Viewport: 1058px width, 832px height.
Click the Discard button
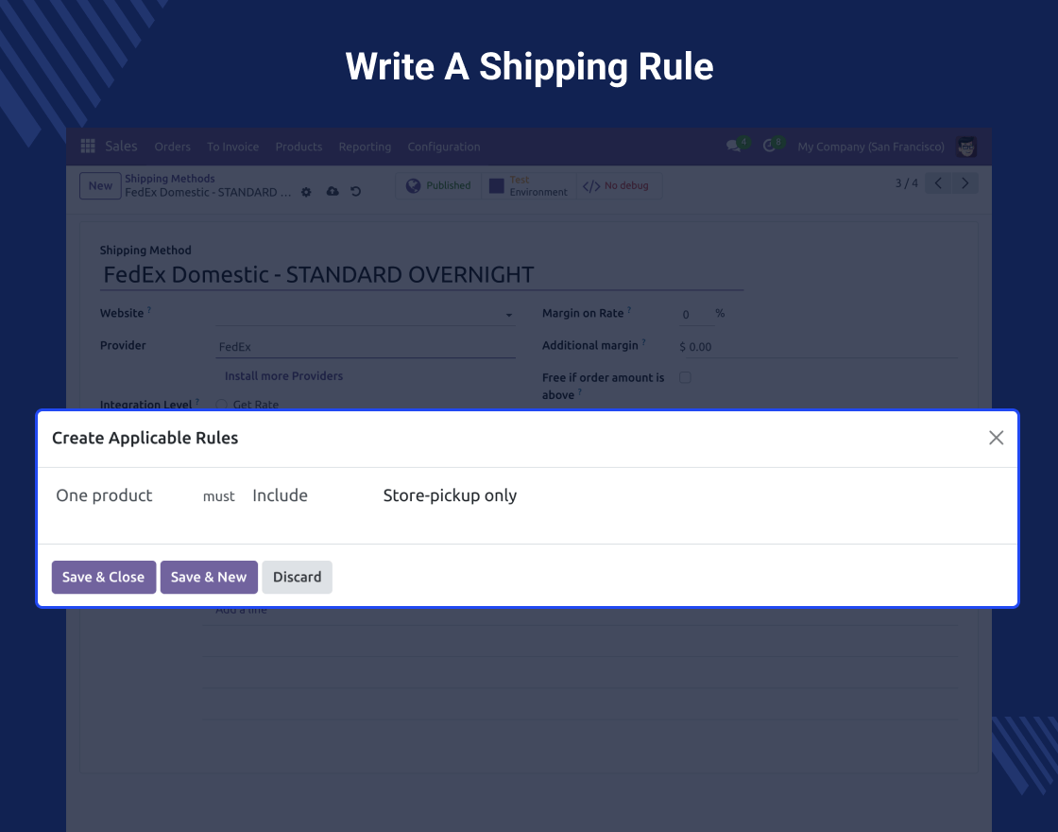point(297,577)
